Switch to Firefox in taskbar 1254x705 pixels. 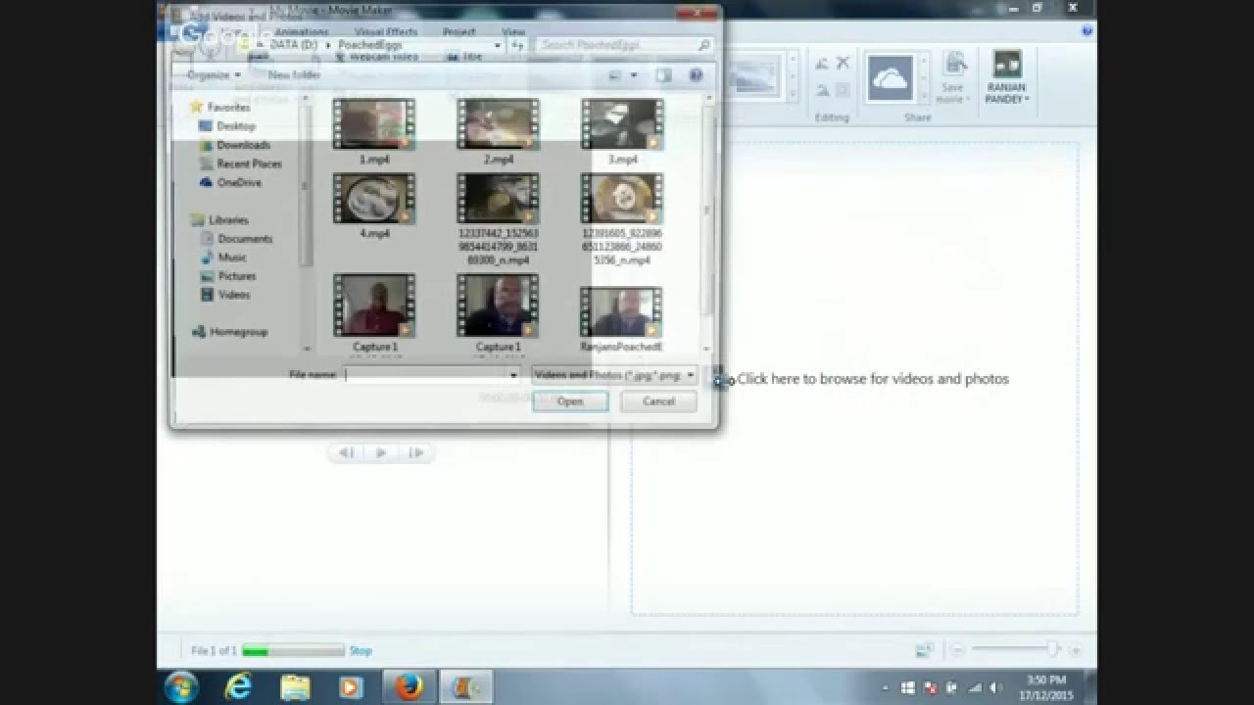408,687
